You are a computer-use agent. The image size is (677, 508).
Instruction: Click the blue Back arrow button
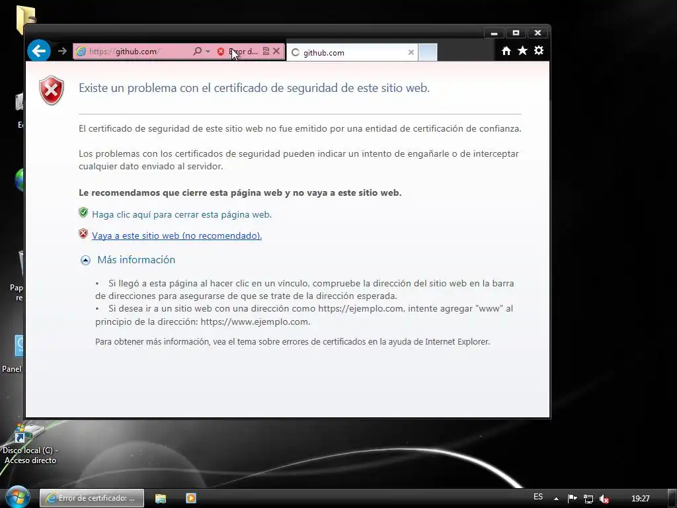(x=39, y=50)
